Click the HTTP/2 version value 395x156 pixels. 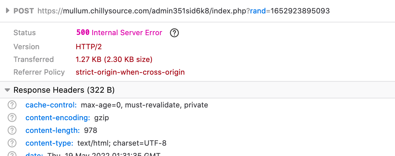pyautogui.click(x=89, y=47)
